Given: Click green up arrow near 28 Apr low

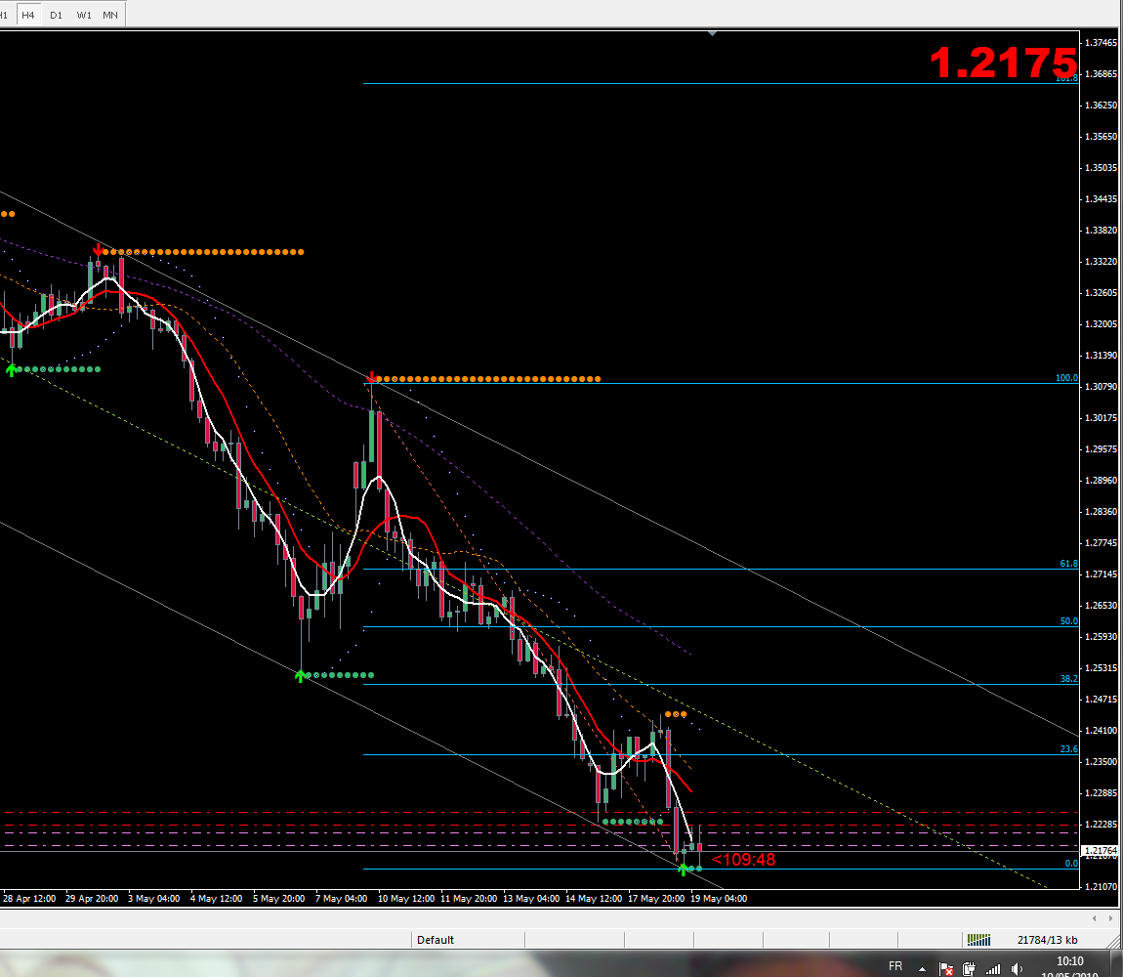Looking at the screenshot, I should [12, 370].
